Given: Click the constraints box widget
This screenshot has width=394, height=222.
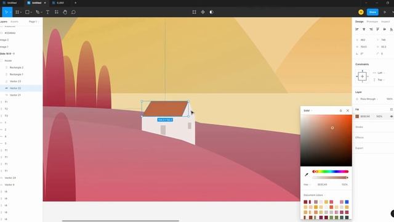Looking at the screenshot, I should pos(362,76).
